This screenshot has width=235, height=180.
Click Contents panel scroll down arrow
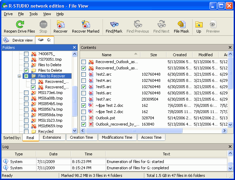pos(230,125)
